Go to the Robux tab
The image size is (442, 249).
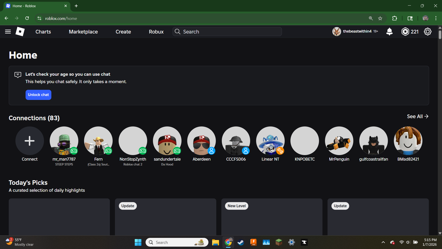pyautogui.click(x=156, y=31)
